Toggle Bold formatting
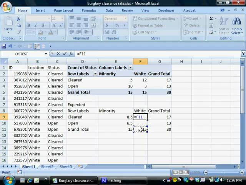246x185 pixels. [x=29, y=25]
